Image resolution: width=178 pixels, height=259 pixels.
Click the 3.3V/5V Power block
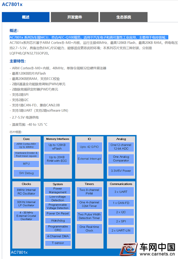point(121,171)
